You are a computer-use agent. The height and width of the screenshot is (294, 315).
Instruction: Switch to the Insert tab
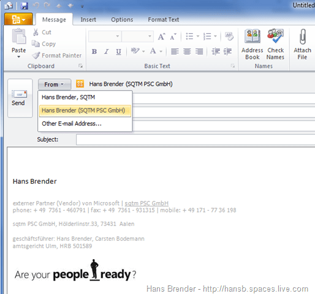coord(88,20)
